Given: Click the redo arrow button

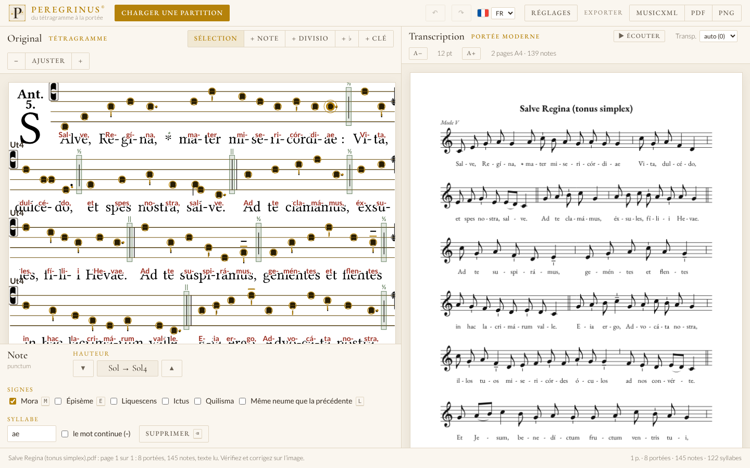Looking at the screenshot, I should [x=461, y=13].
